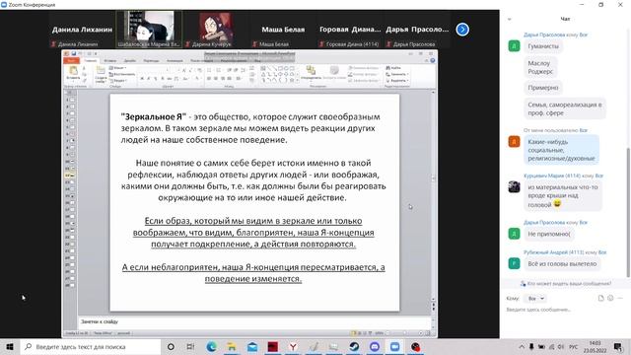Open the PowerPoint File tab (orange)

71,60
